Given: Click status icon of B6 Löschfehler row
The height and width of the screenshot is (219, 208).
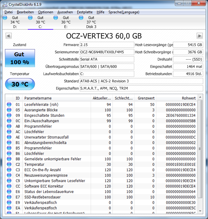Looking at the screenshot, I should (9, 153).
